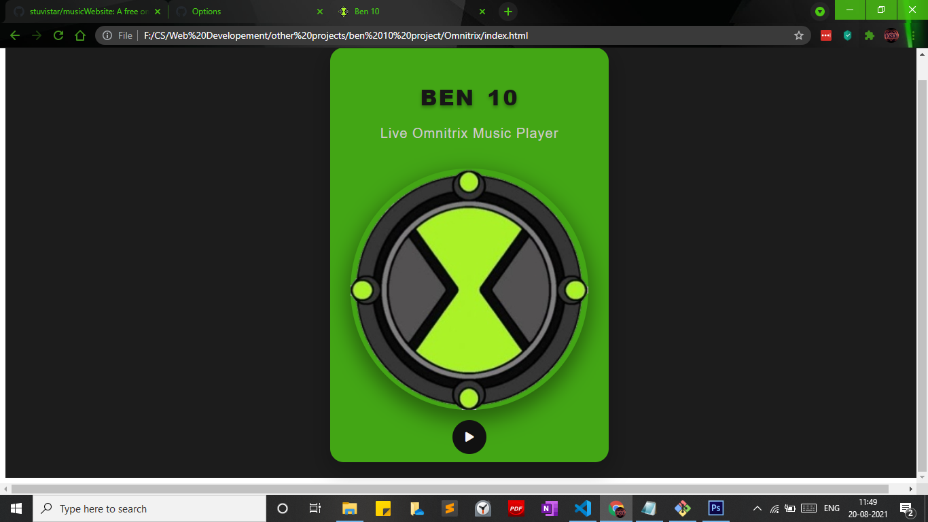Open a new browser tab
This screenshot has height=522, width=928.
[508, 11]
